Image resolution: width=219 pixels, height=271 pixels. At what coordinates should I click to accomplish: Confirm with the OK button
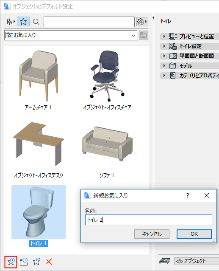pos(194,234)
